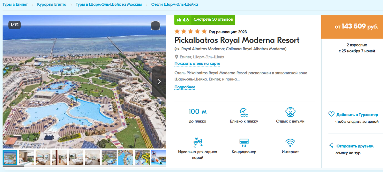Image resolution: width=383 pixels, height=172 pixels.
Task: Go to next photo with right arrow
Action: pos(159,82)
